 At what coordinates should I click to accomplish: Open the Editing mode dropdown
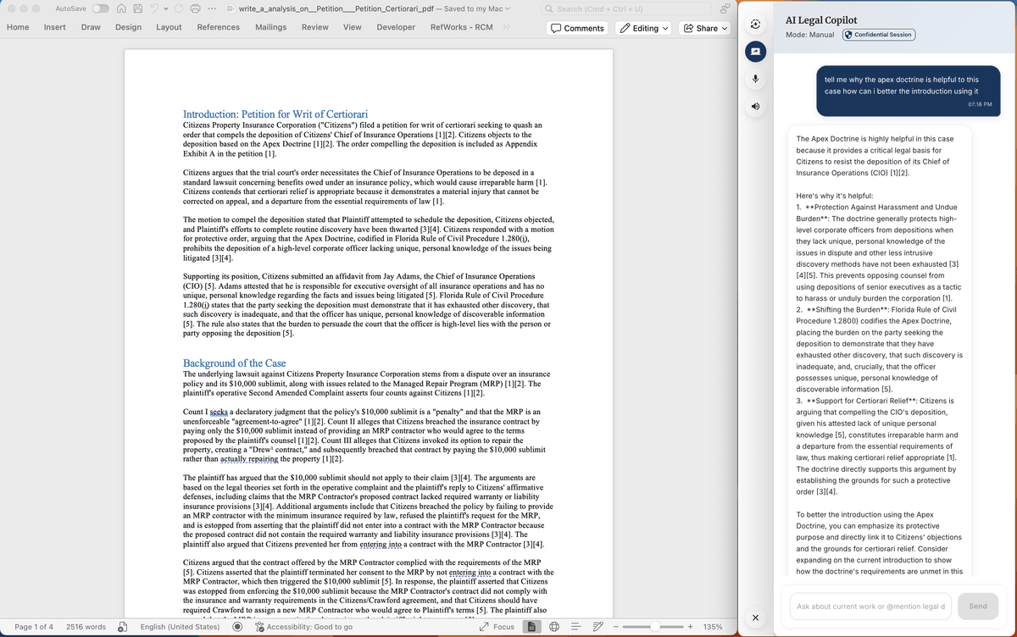click(x=644, y=28)
